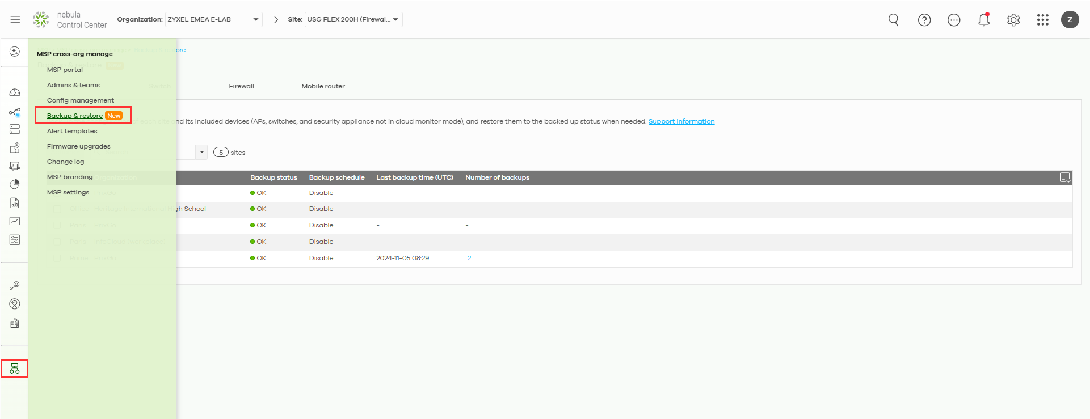Open Firmware upgrades menu item
This screenshot has height=419, width=1090.
tap(78, 146)
